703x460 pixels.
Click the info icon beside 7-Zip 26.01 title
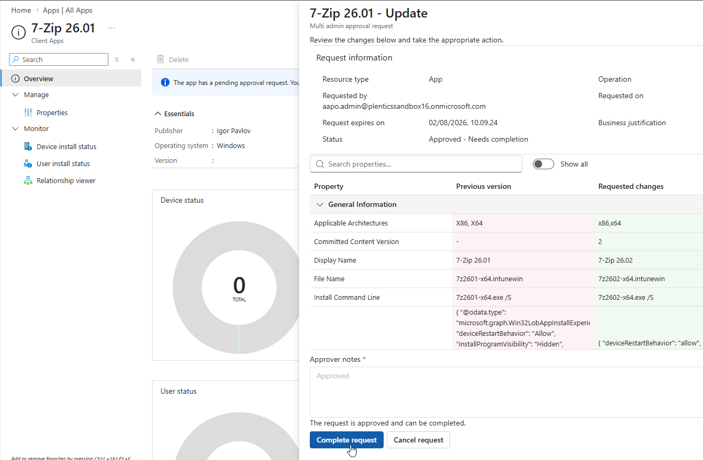coord(18,33)
